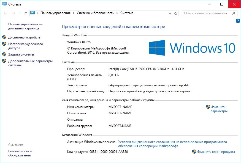This screenshot has height=163, width=241.
Task: Click the Forward navigation arrow
Action: tap(14, 13)
